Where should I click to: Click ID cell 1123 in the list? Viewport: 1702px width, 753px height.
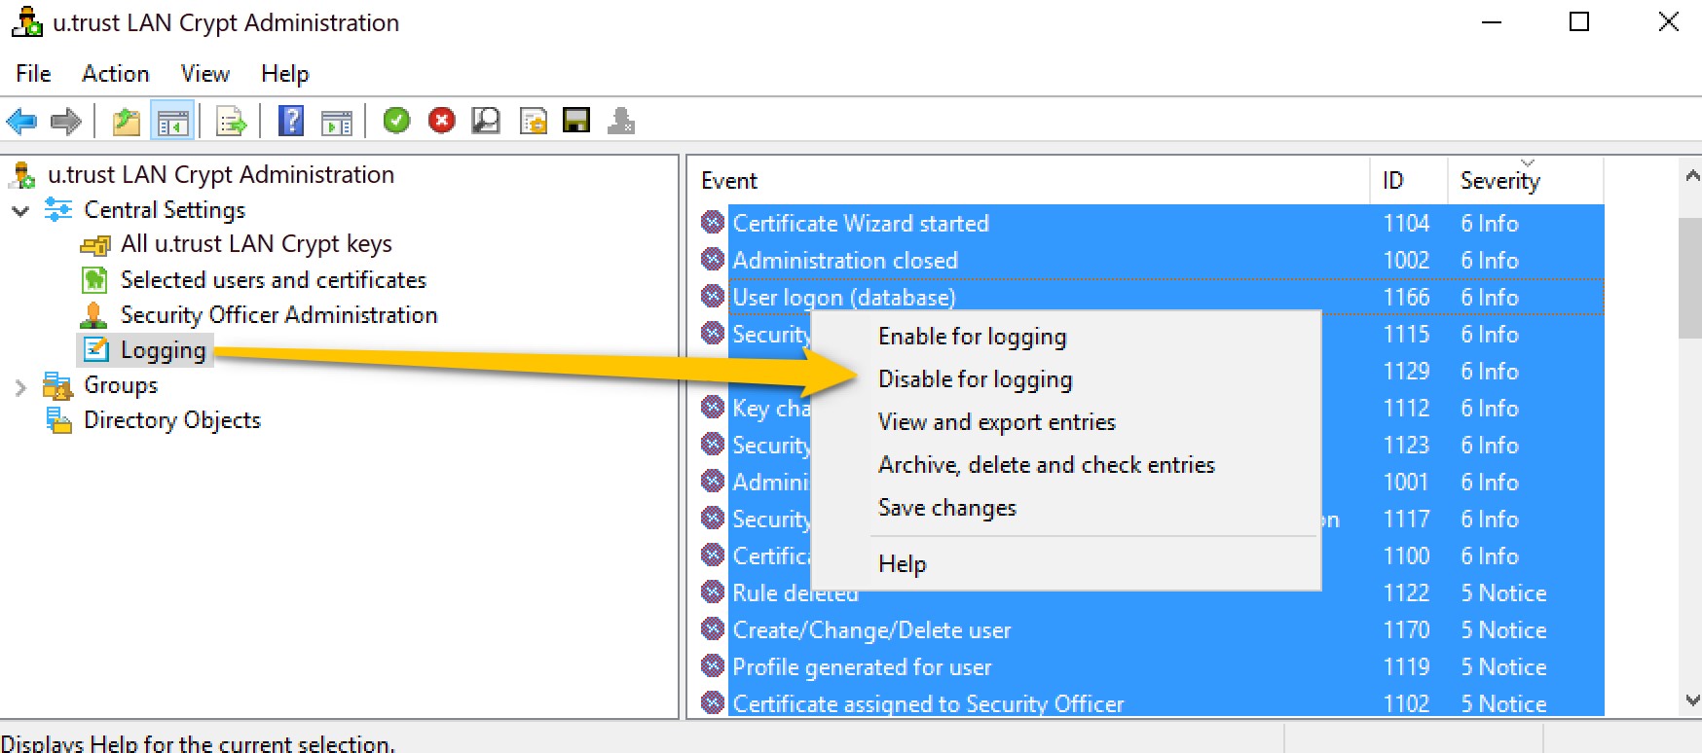pos(1407,446)
